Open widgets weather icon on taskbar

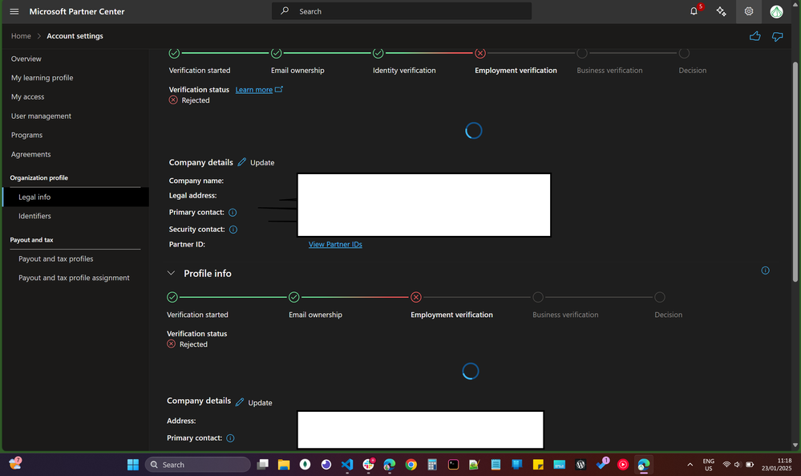click(15, 463)
